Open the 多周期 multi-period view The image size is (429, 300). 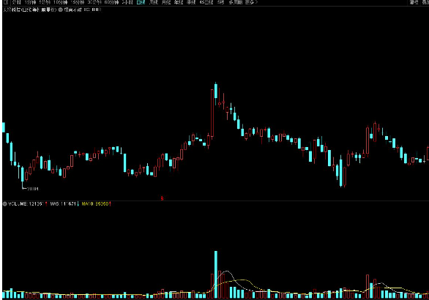point(236,2)
